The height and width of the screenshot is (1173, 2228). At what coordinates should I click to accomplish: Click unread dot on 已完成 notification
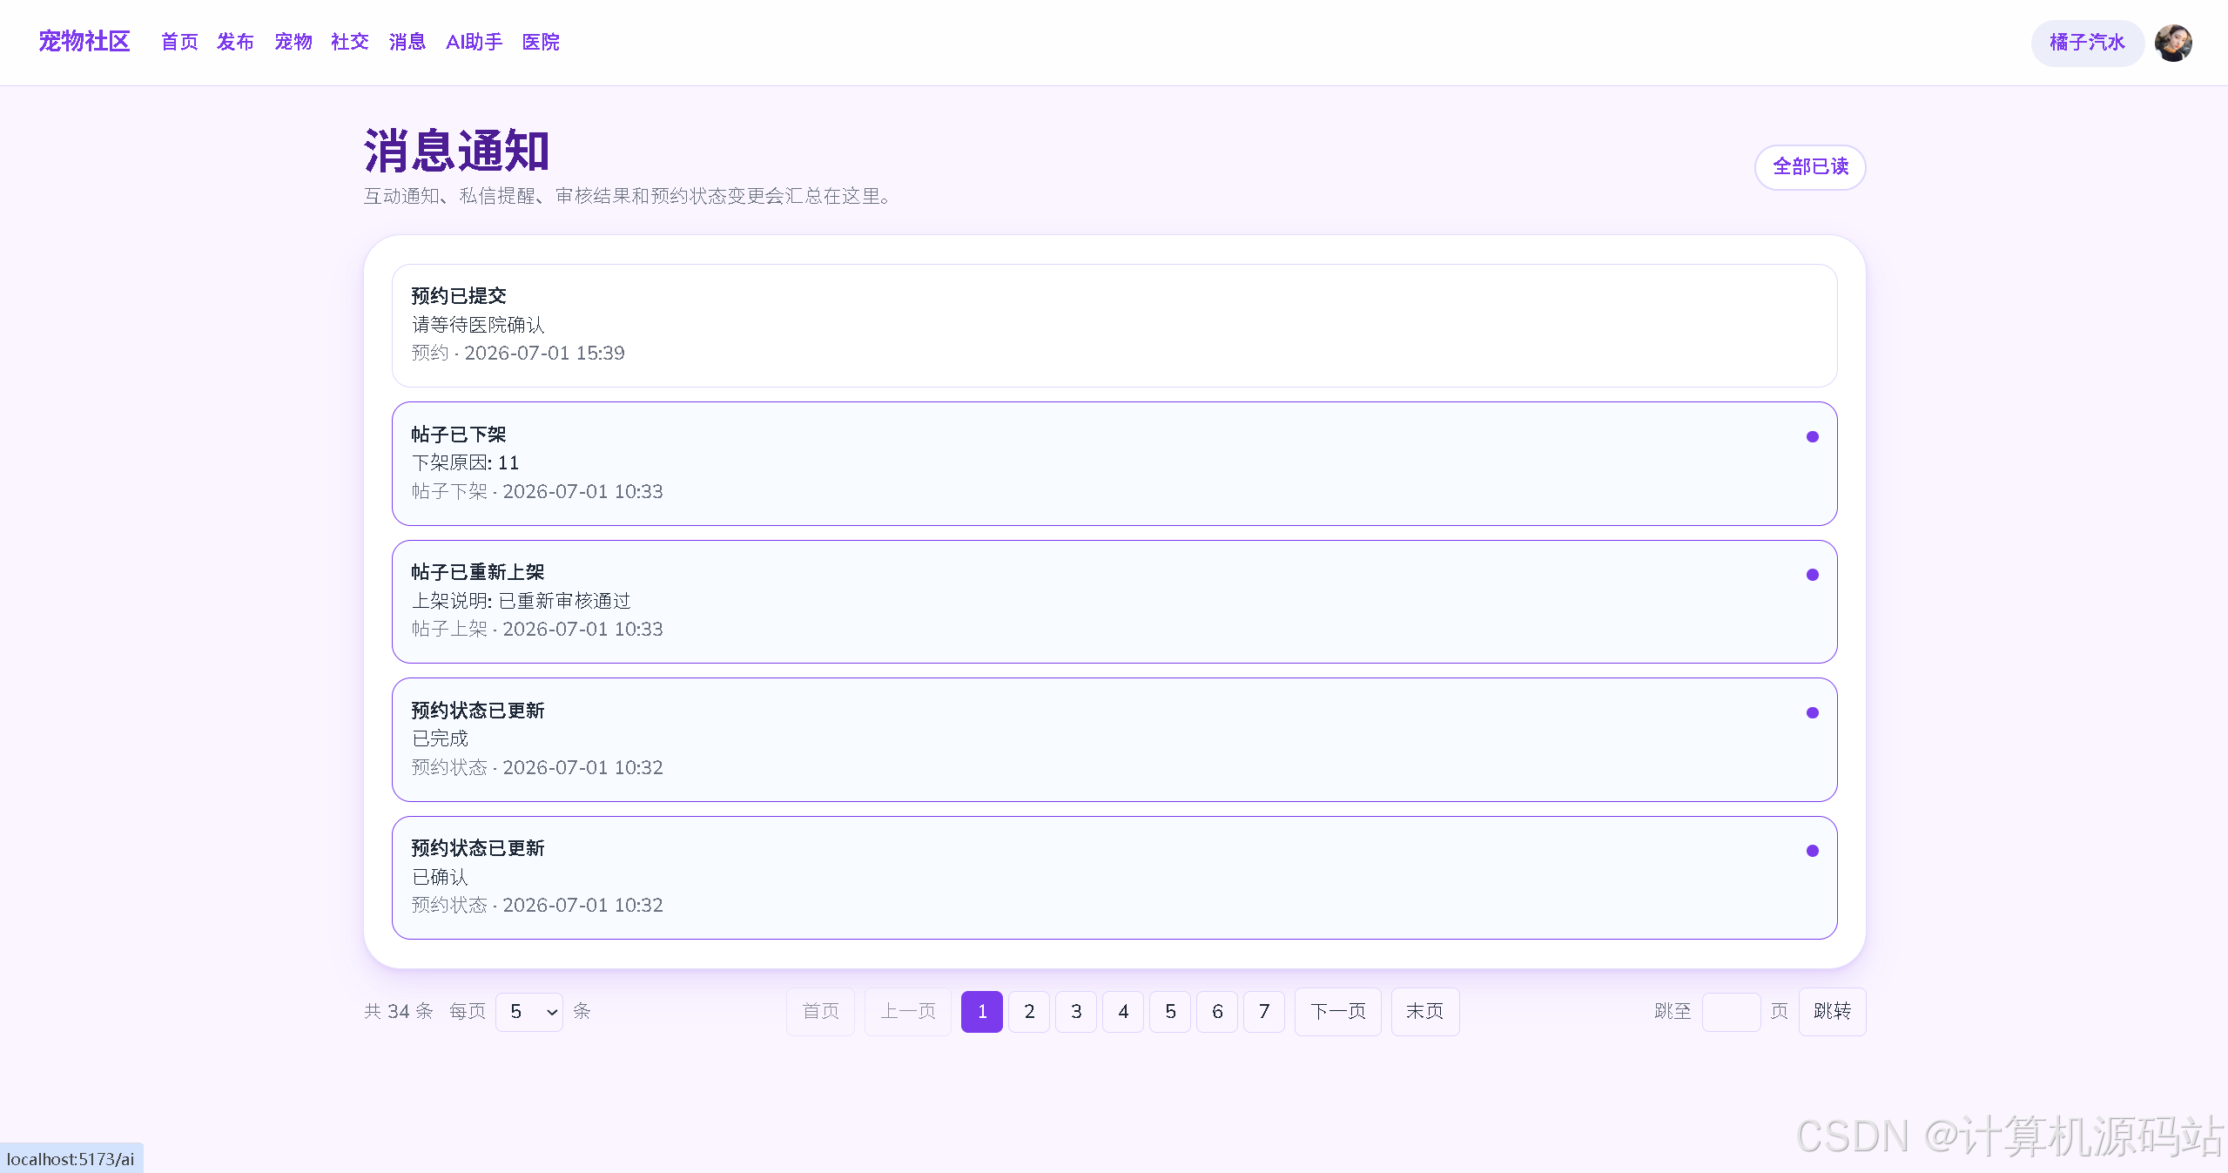coord(1813,713)
